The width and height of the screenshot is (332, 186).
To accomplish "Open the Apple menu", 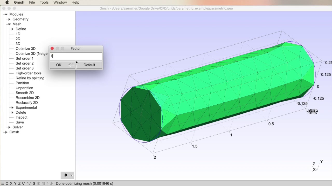I will point(7,2).
